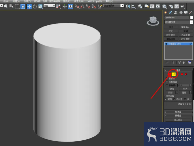Image resolution: width=194 pixels, height=146 pixels.
Task: Toggle Select and Manipulate tool
Action: 65,6
